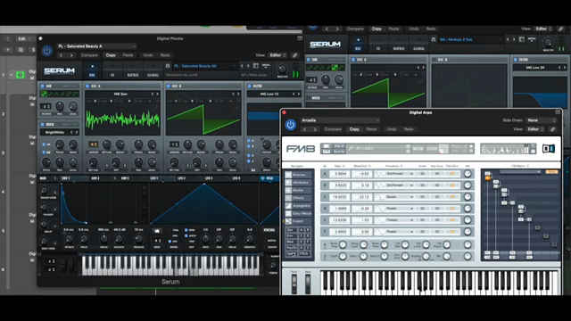Screen dimensions: 571x321
Task: Select operator A node in FM Matrix
Action: [x=487, y=177]
